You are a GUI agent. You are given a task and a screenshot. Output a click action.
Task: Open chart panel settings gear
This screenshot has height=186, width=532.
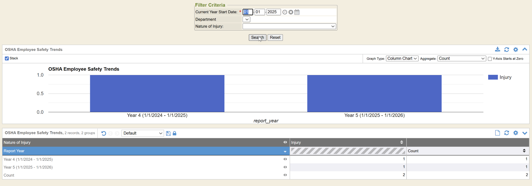point(516,49)
